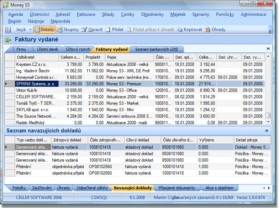The width and height of the screenshot is (279, 208).
Task: Sort by the Dat. spl... column header
Action: click(x=185, y=57)
